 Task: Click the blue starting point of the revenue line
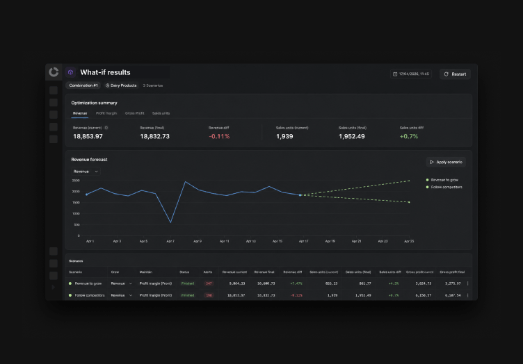(x=87, y=195)
